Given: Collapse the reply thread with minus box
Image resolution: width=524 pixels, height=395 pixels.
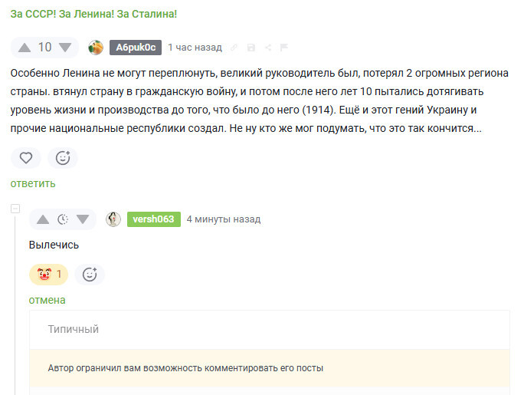Looking at the screenshot, I should click(x=15, y=209).
